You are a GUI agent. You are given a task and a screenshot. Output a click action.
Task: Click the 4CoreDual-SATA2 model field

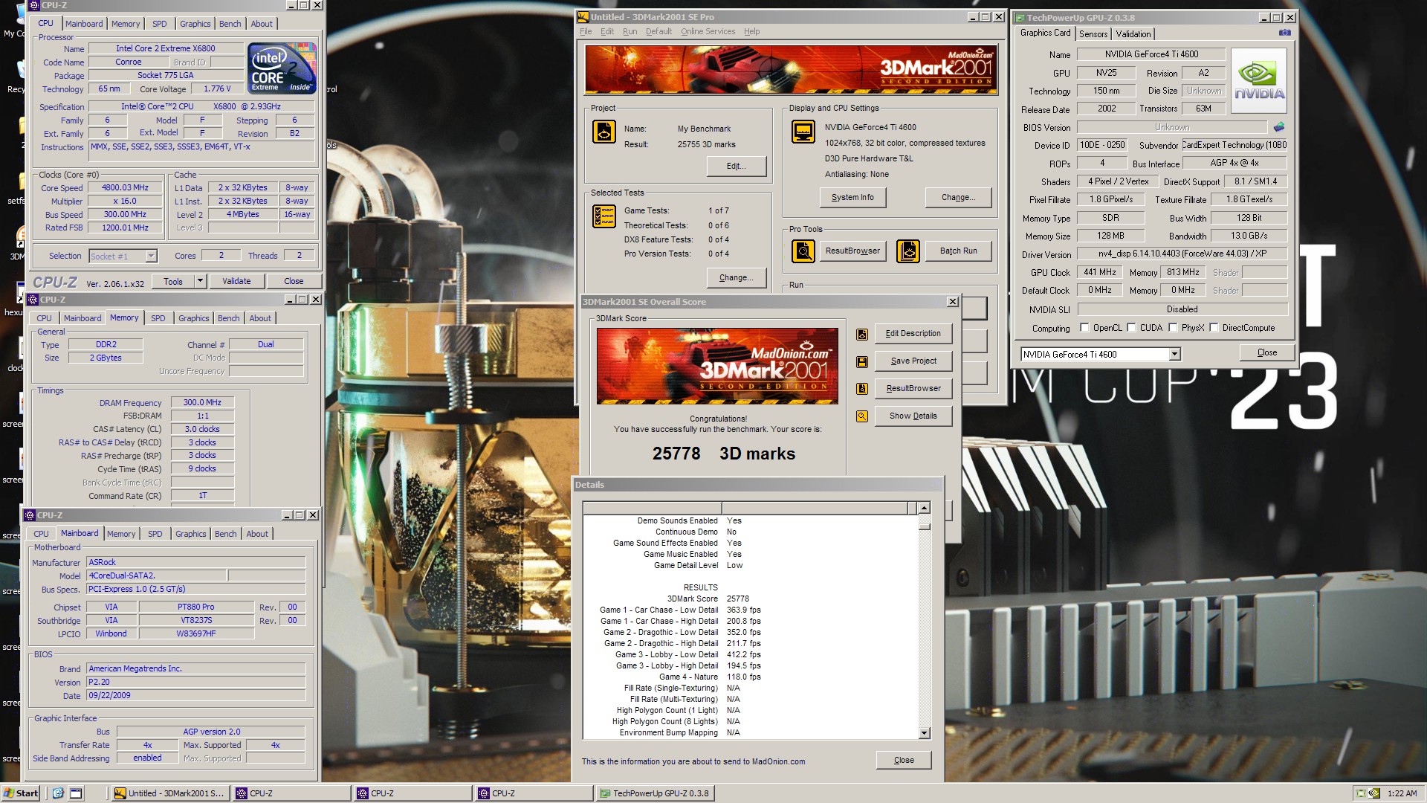(157, 576)
